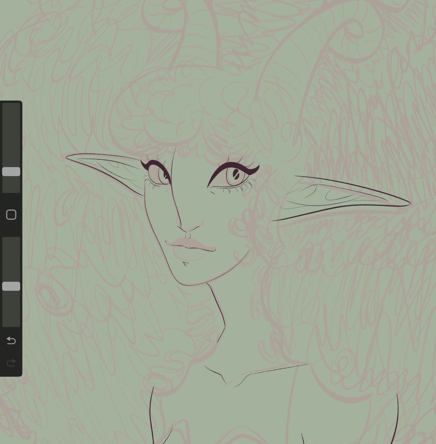Click the brush opacity slider handle
The height and width of the screenshot is (444, 436).
11,286
